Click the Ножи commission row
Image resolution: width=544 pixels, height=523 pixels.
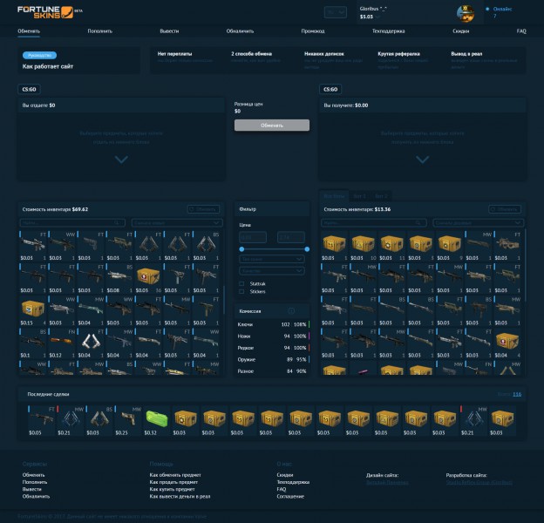pyautogui.click(x=274, y=336)
